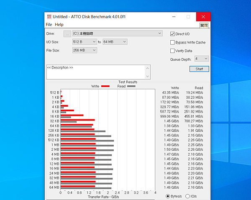Image resolution: width=251 pixels, height=200 pixels.
Task: Click the Description box scroll down arrow
Action: coord(147,76)
